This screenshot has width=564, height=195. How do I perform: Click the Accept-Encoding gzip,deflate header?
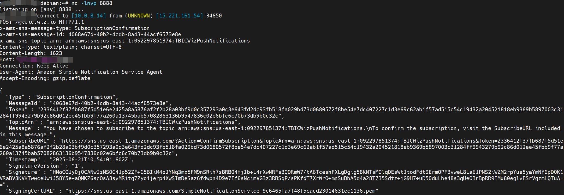click(x=45, y=78)
